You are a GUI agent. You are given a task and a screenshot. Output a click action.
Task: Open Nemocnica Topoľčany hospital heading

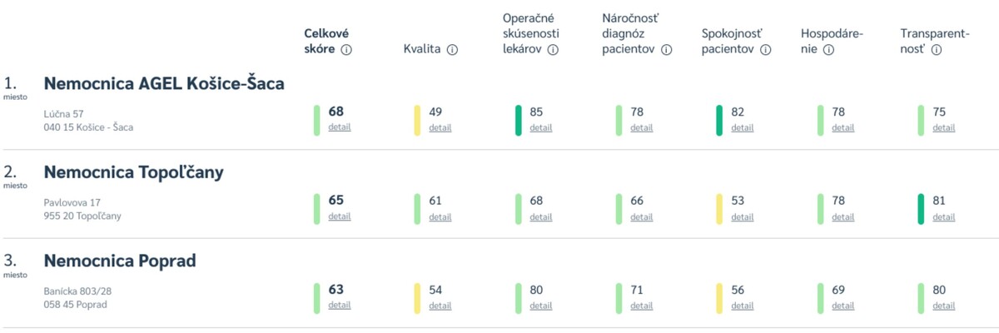[133, 172]
